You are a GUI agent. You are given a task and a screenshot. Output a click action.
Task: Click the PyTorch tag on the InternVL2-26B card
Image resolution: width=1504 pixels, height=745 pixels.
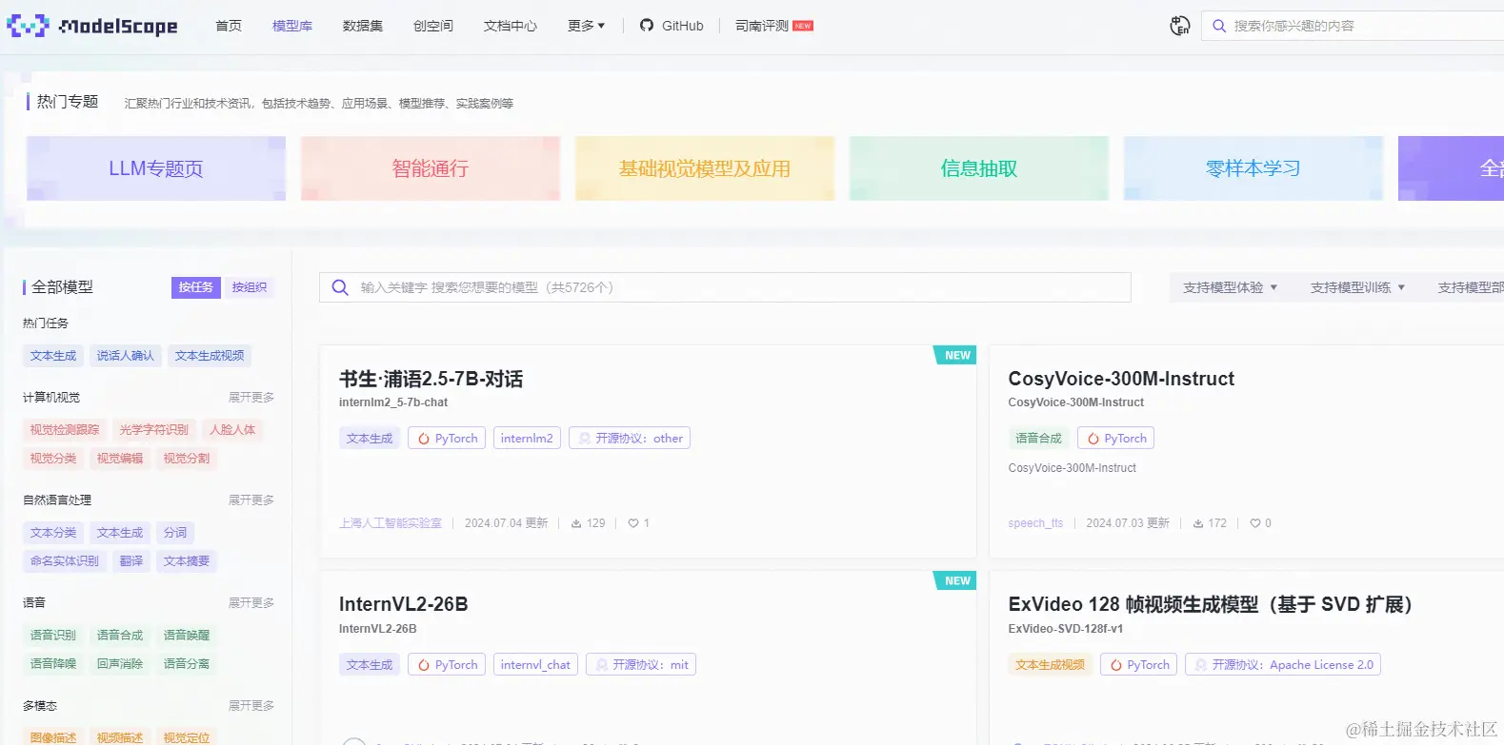tap(447, 665)
